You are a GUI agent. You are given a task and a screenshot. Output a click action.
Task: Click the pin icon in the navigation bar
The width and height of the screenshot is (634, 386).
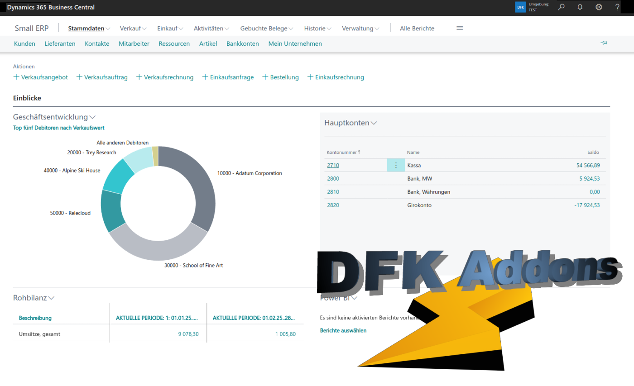pyautogui.click(x=604, y=43)
